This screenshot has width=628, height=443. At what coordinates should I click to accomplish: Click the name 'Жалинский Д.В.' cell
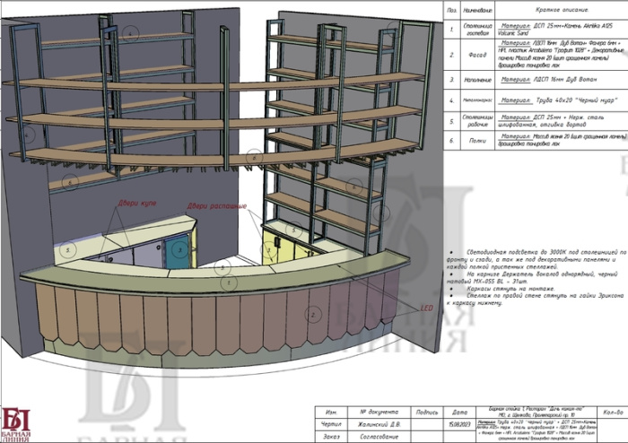(379, 424)
